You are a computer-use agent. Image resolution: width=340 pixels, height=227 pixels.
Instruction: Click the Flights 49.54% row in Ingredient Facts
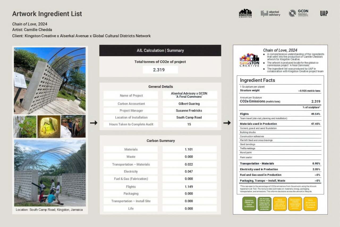tap(280, 114)
